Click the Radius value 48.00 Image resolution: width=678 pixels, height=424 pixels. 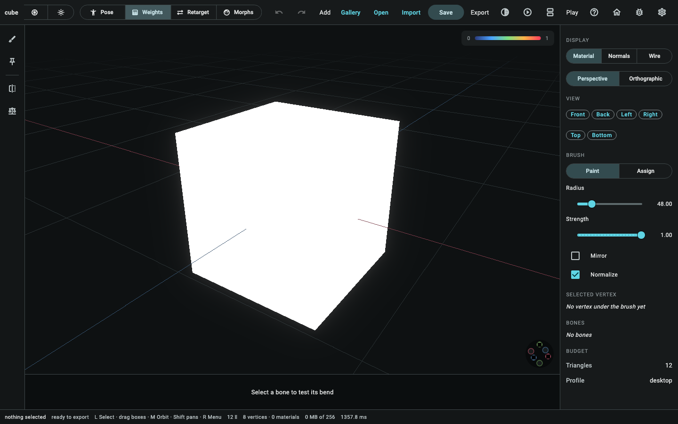tap(664, 204)
